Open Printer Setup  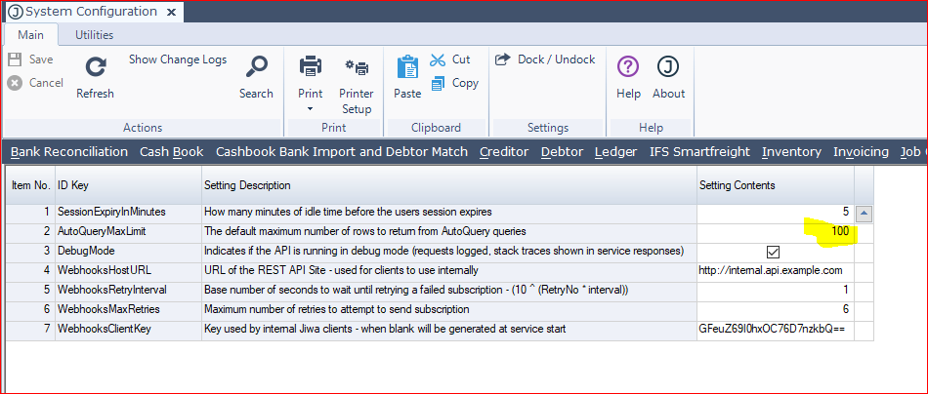click(357, 67)
